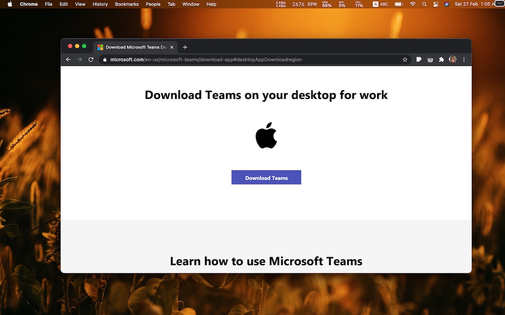Open Control Center from the menu bar

point(435,4)
